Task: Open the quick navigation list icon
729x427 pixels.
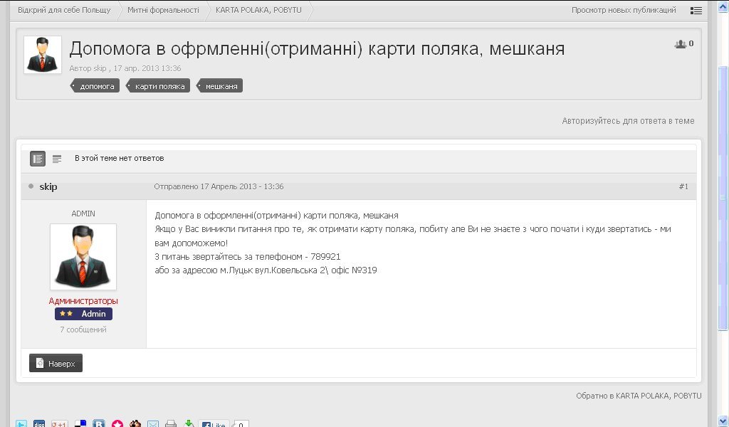Action: [696, 11]
